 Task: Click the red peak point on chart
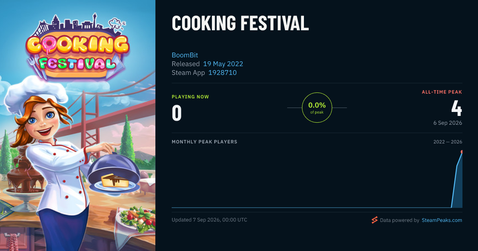[462, 152]
